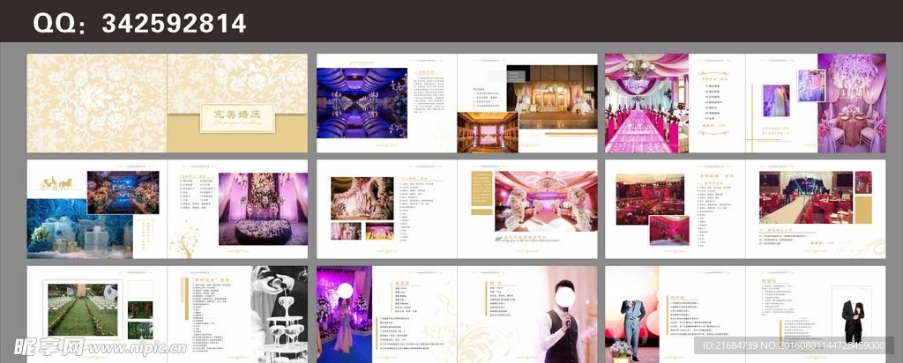Click the golden floral swirl ornament
Image resolution: width=903 pixels, height=363 pixels.
pyautogui.click(x=187, y=240)
